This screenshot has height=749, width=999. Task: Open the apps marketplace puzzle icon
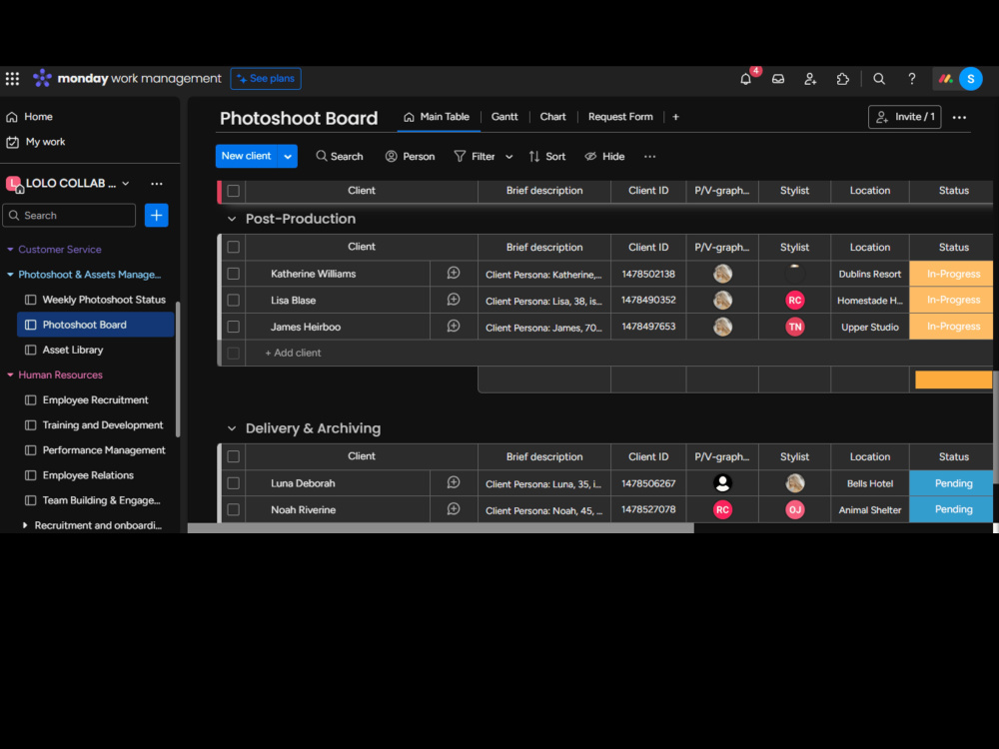tap(843, 79)
